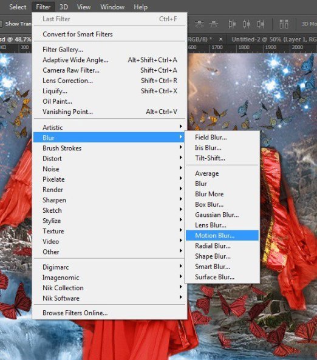Expand the Video submenu
The height and width of the screenshot is (360, 317).
point(109,241)
